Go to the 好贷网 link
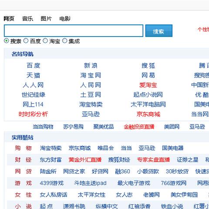The image size is (209, 209). pos(100,172)
